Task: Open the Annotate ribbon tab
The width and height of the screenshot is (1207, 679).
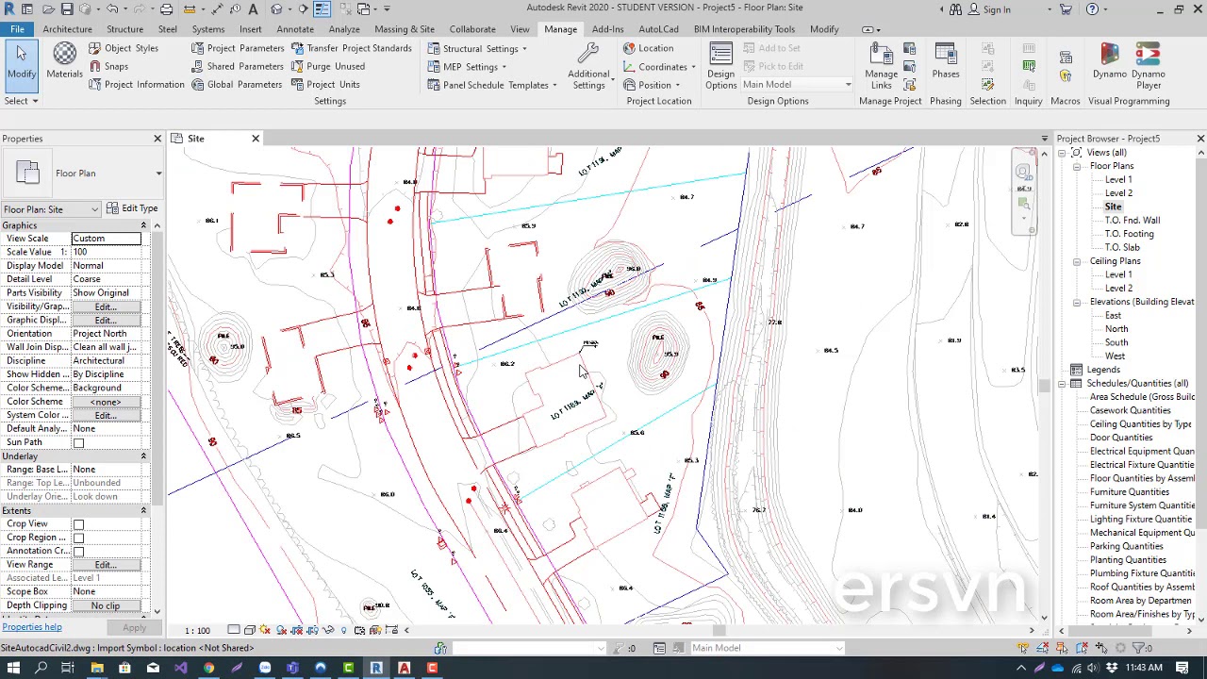Action: tap(295, 29)
